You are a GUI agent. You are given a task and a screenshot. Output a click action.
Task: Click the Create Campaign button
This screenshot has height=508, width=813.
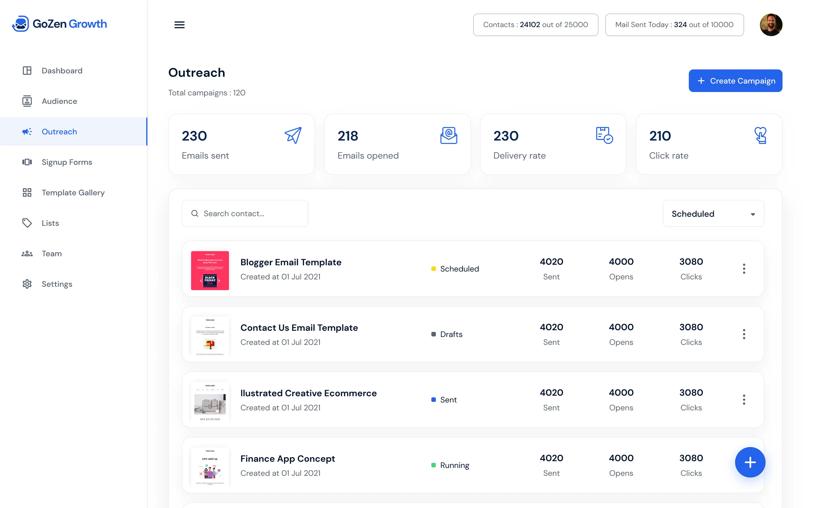(x=735, y=81)
